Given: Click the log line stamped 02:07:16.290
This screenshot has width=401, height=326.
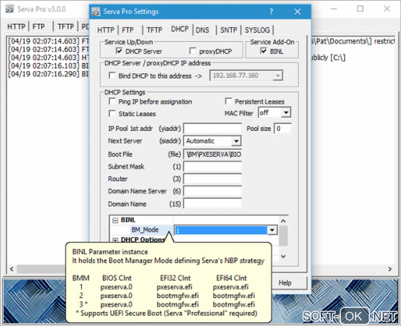Looking at the screenshot, I should pos(48,74).
